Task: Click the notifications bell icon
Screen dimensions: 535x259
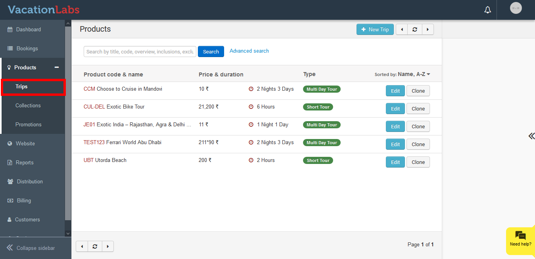Action: pyautogui.click(x=488, y=10)
